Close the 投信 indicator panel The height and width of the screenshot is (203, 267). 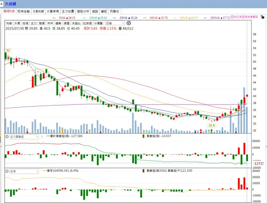[x=7, y=171]
